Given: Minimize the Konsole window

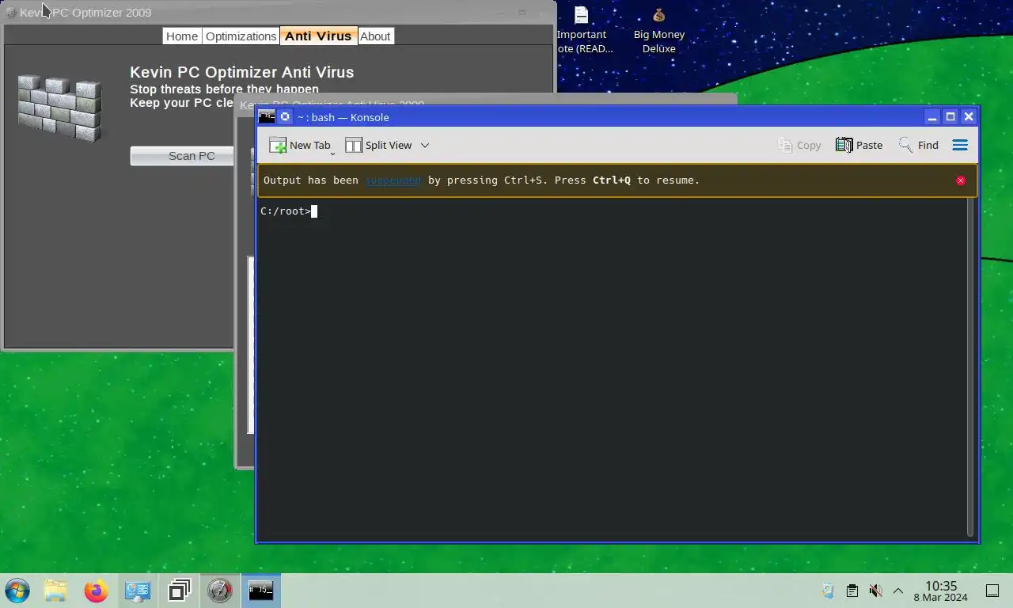Looking at the screenshot, I should (932, 116).
